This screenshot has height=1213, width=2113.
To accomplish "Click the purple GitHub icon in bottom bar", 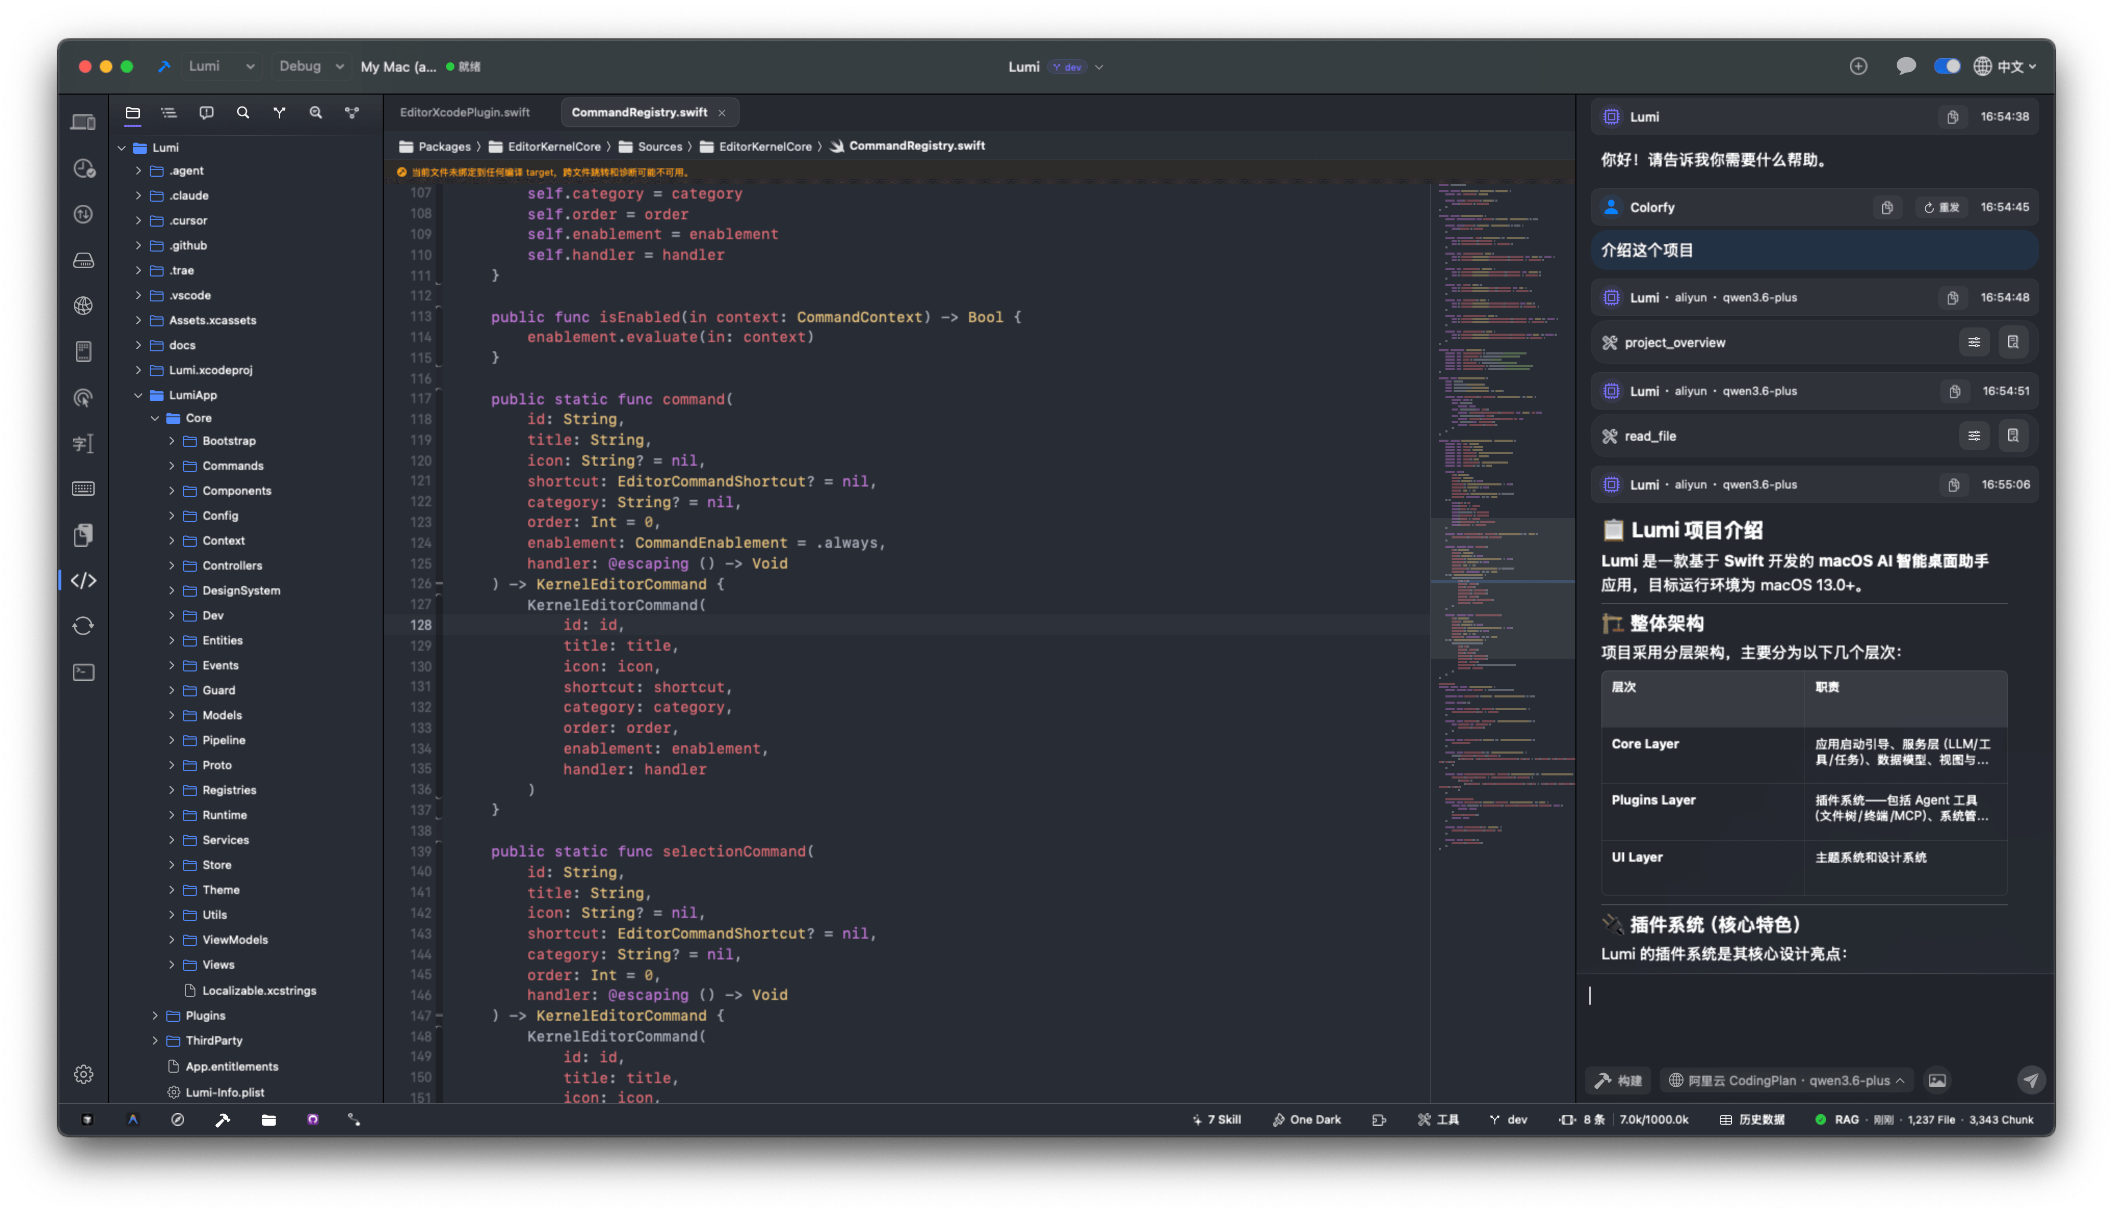I will coord(312,1119).
